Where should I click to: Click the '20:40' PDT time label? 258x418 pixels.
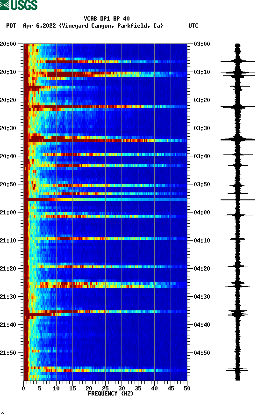[x=8, y=156]
